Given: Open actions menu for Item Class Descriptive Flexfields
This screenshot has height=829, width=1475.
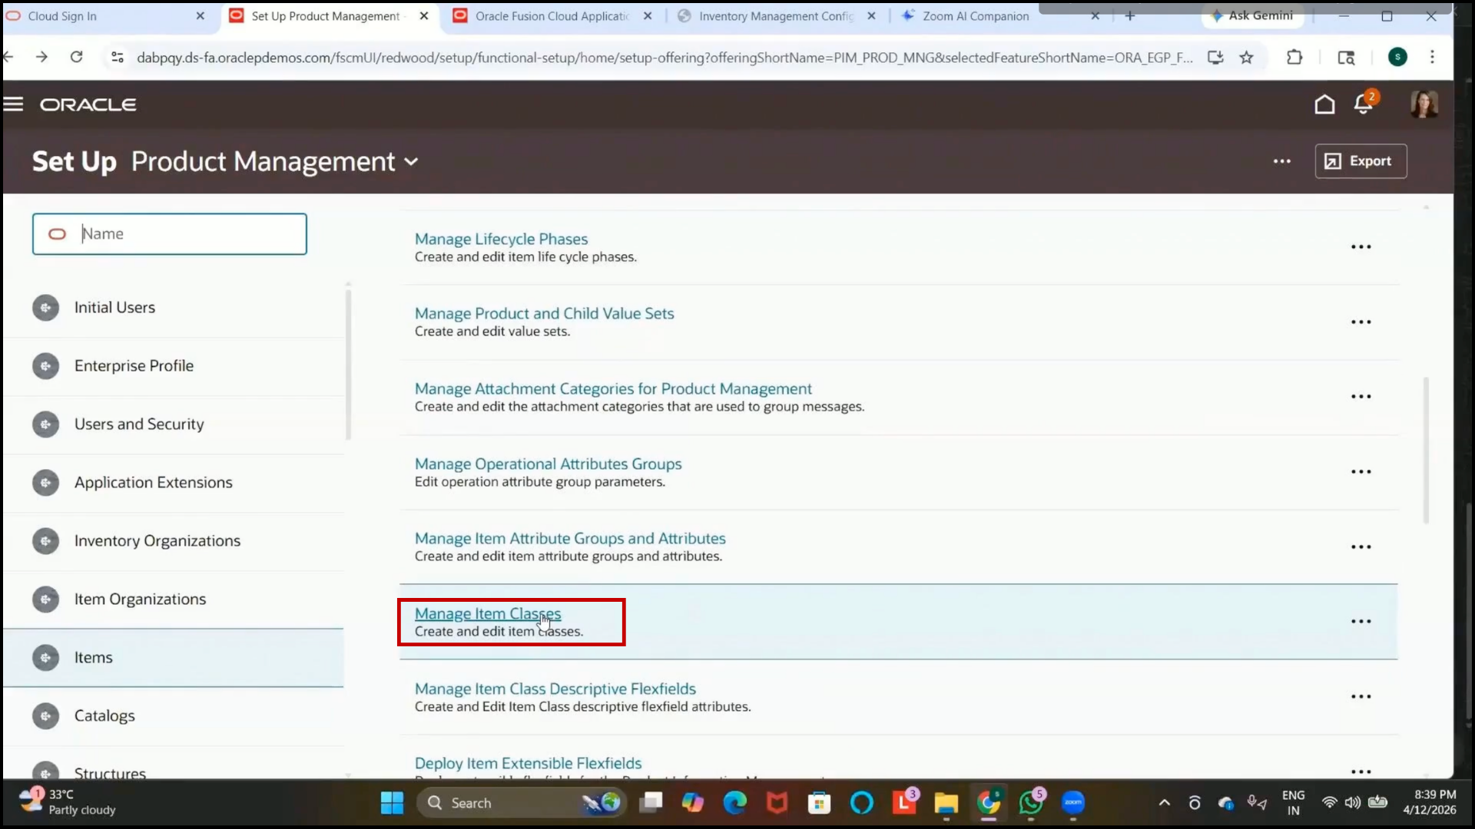Looking at the screenshot, I should click(x=1361, y=697).
